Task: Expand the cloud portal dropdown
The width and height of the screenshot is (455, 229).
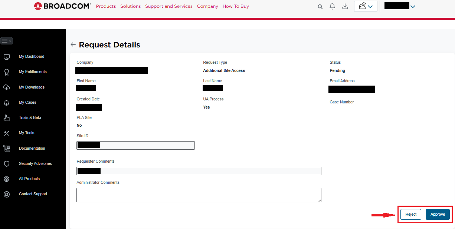Action: point(366,6)
